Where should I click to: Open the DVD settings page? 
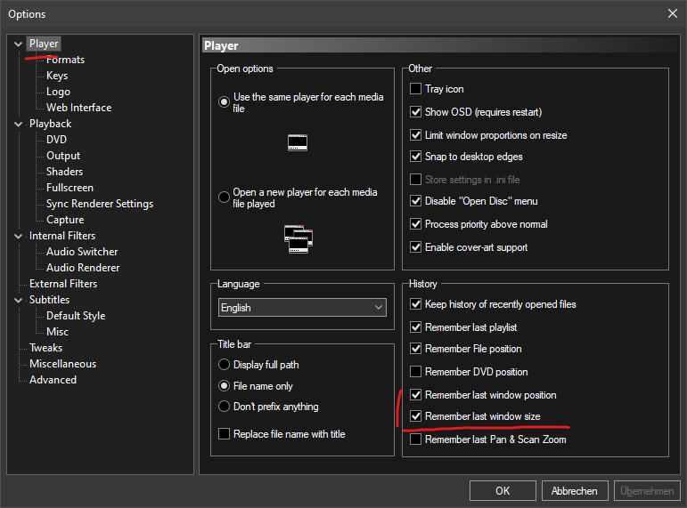point(56,140)
